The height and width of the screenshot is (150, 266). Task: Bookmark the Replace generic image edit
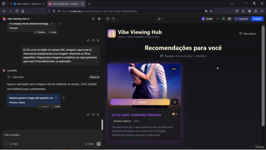pos(63,97)
